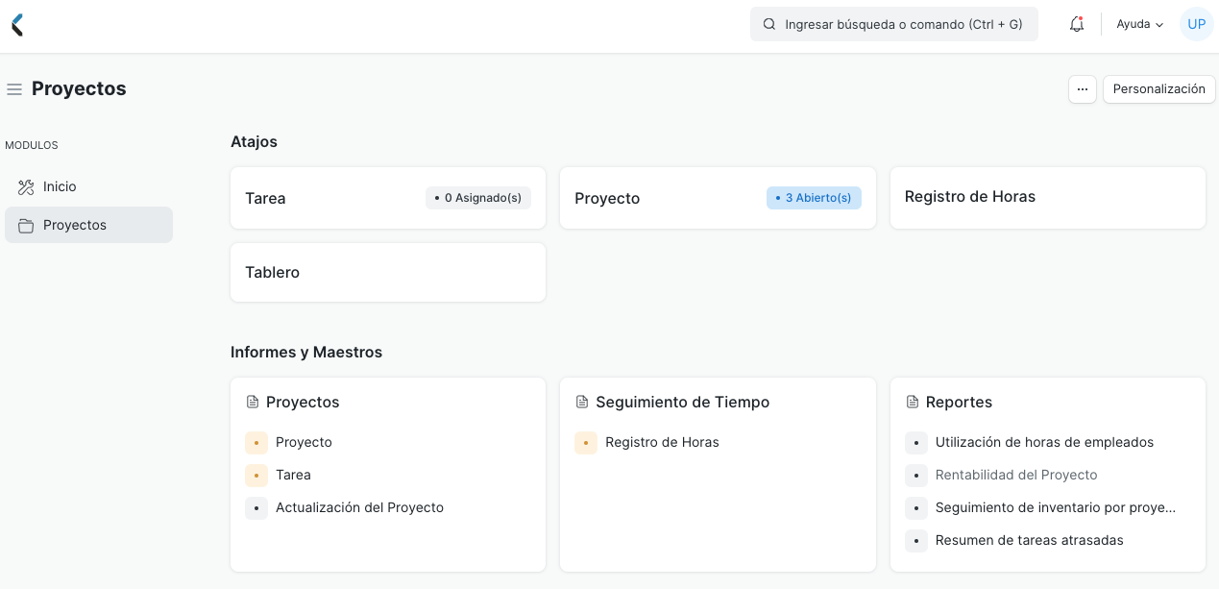Image resolution: width=1219 pixels, height=589 pixels.
Task: Open the app logo in the top bar
Action: (x=16, y=24)
